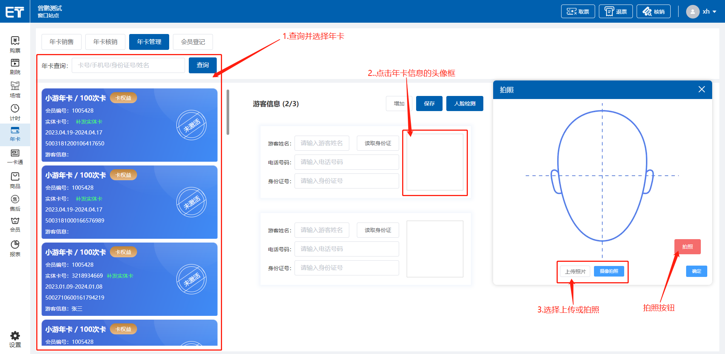
Task: Open the 一卡通 card sidebar icon
Action: 15,153
